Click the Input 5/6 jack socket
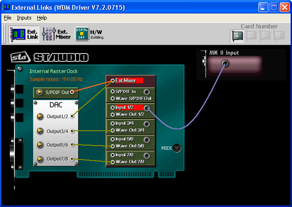Screen dimensions: 292x207 point(147,140)
